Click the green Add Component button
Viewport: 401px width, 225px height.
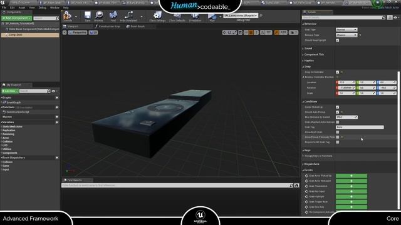point(17,18)
